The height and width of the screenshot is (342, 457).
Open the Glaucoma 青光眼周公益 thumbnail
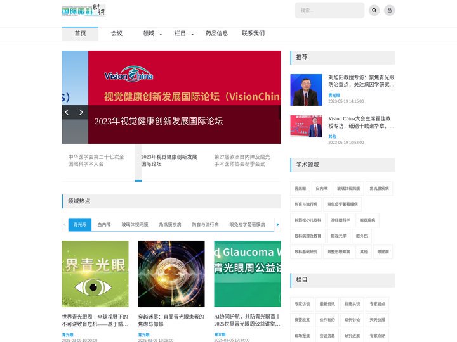tap(248, 274)
